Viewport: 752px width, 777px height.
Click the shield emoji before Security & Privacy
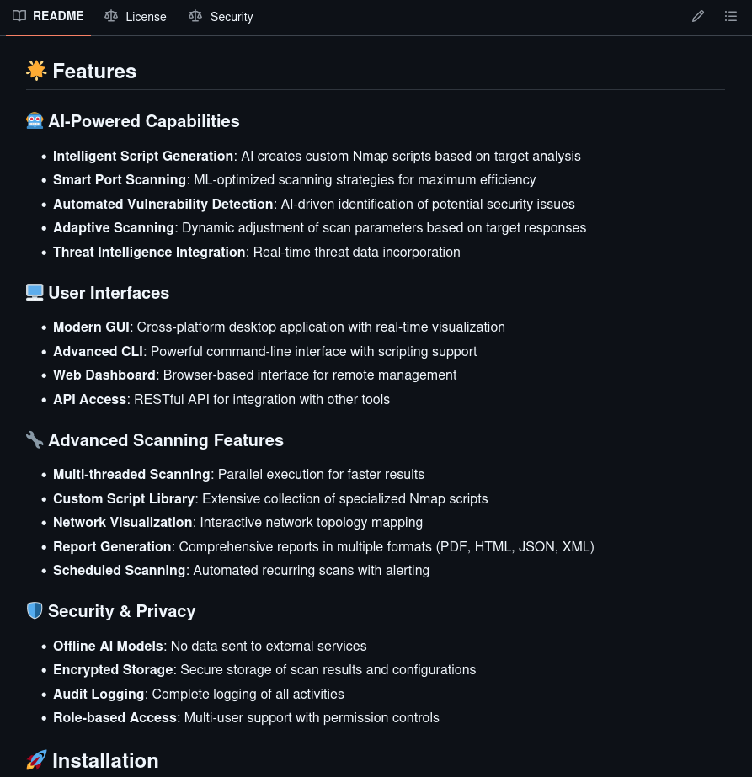35,611
